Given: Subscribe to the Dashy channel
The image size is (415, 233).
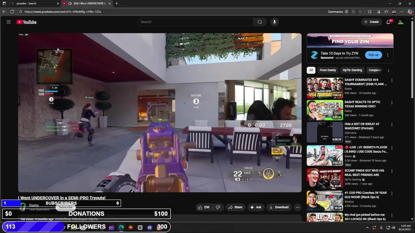Looking at the screenshot, I should [x=65, y=207].
